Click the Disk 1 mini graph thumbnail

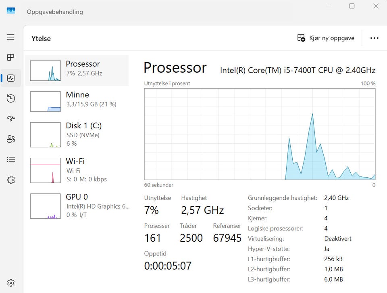[x=46, y=135]
